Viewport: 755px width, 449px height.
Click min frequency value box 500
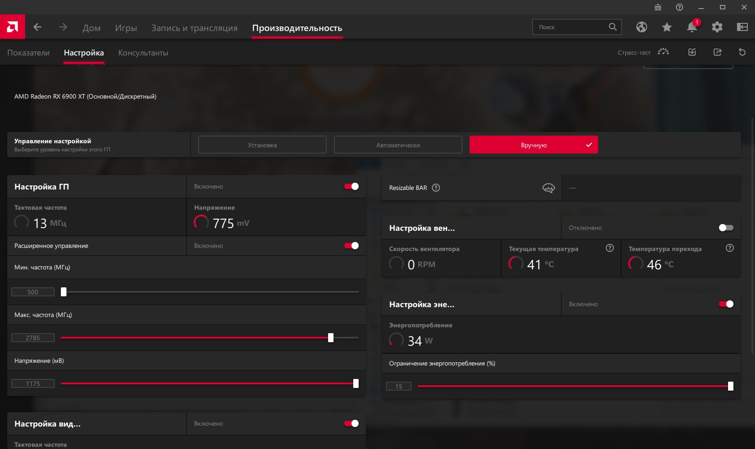33,292
